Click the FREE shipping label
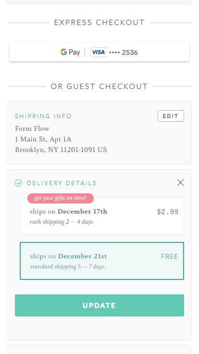 [x=170, y=256]
